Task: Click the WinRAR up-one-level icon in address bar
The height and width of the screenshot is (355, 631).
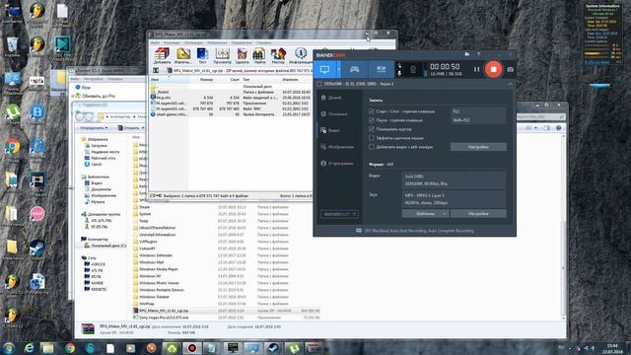Action: (156, 70)
